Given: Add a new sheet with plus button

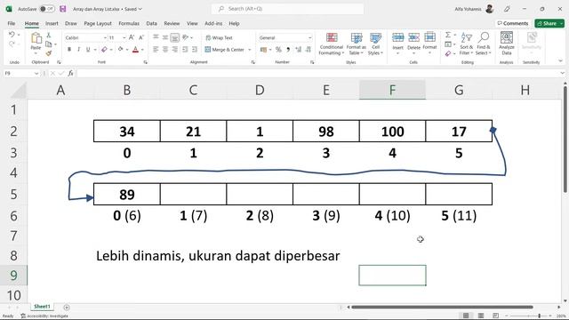Looking at the screenshot, I should click(x=67, y=308).
